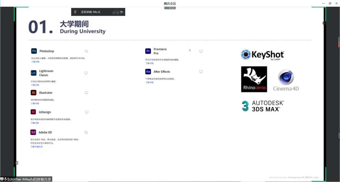Click the KeyShot logo
This screenshot has height=182, width=340.
(x=262, y=55)
